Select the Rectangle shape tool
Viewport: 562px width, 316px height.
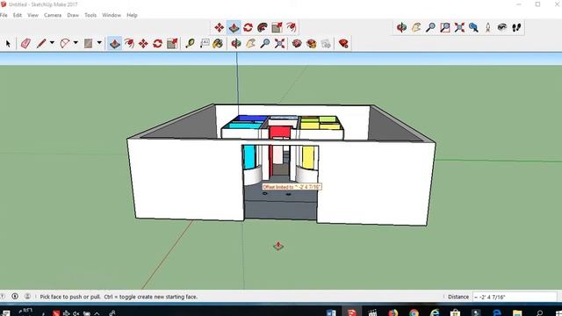click(88, 44)
